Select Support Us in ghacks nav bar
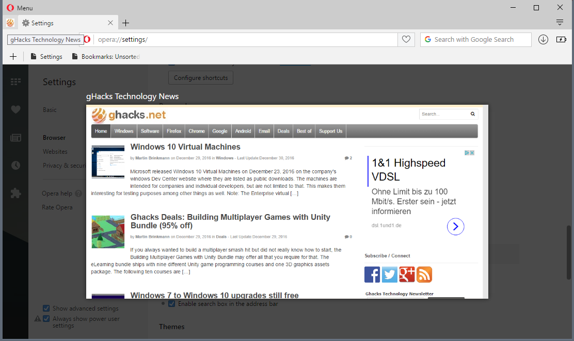 coord(330,131)
